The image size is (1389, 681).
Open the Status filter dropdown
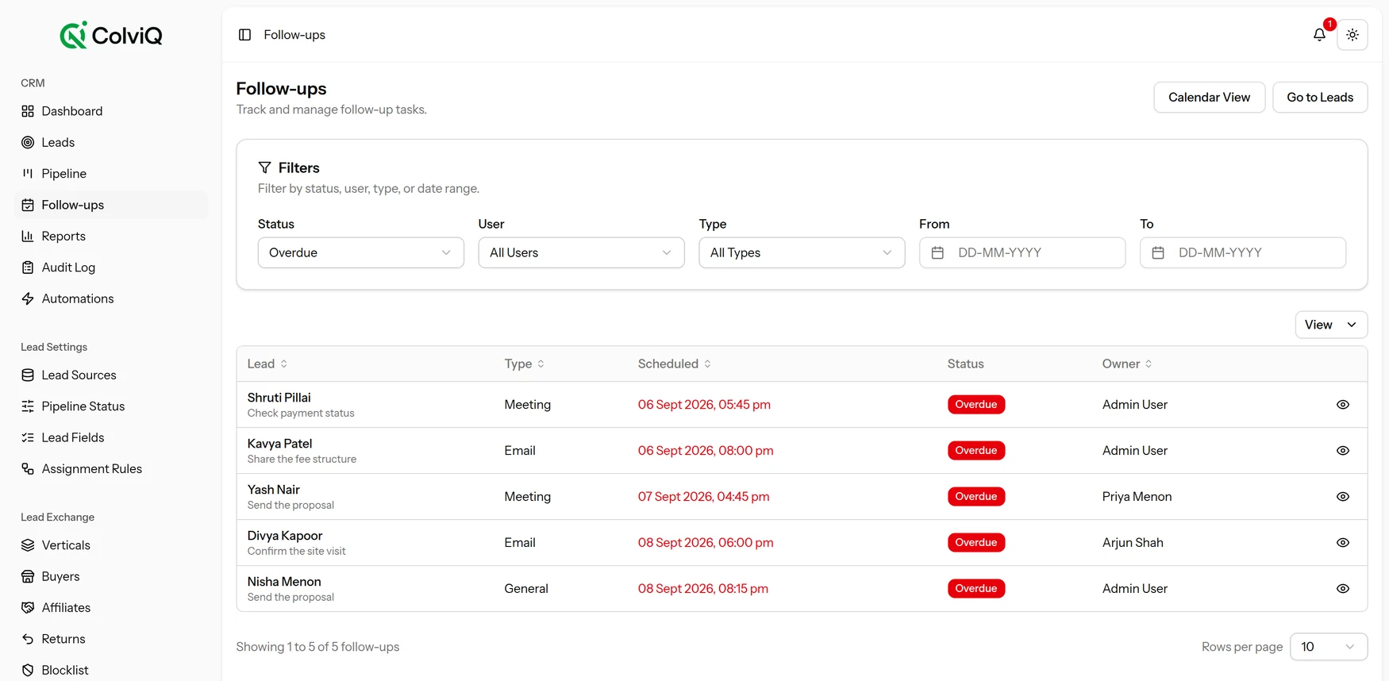coord(360,252)
